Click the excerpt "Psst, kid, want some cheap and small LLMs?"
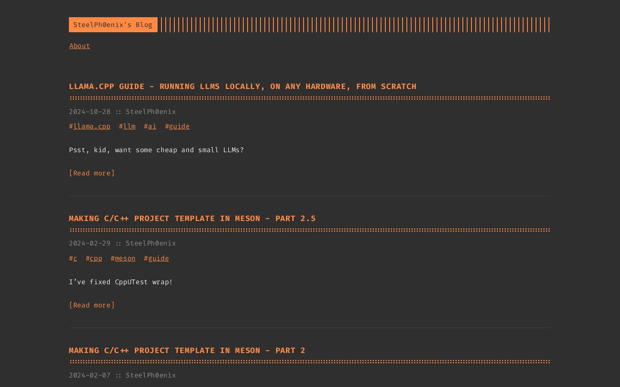This screenshot has width=620, height=387. point(156,150)
